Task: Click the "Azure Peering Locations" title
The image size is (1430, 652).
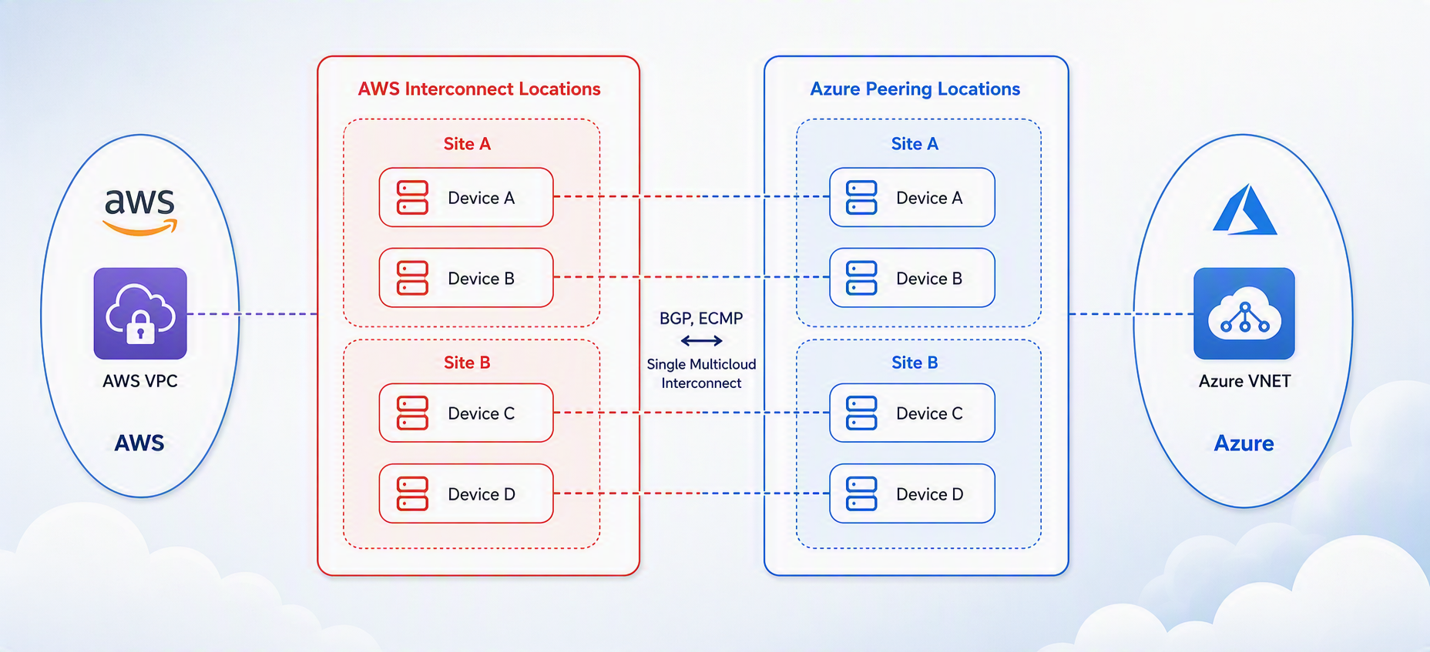Action: pyautogui.click(x=915, y=89)
